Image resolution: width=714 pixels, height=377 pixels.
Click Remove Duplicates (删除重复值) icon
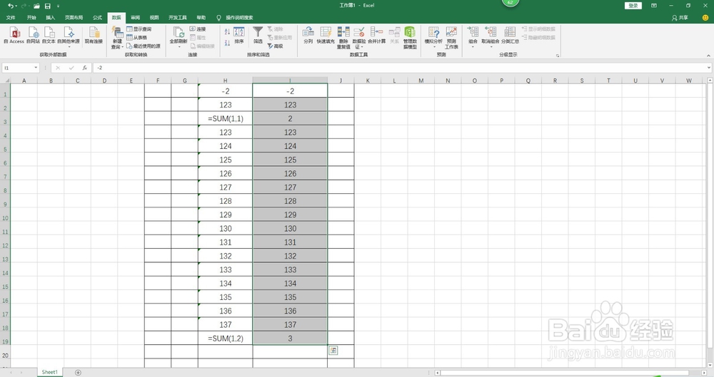click(344, 37)
